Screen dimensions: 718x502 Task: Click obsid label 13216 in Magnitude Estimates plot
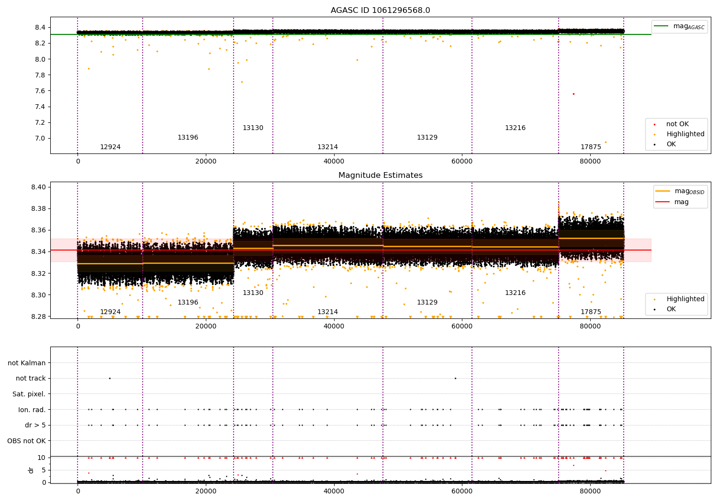pos(515,293)
